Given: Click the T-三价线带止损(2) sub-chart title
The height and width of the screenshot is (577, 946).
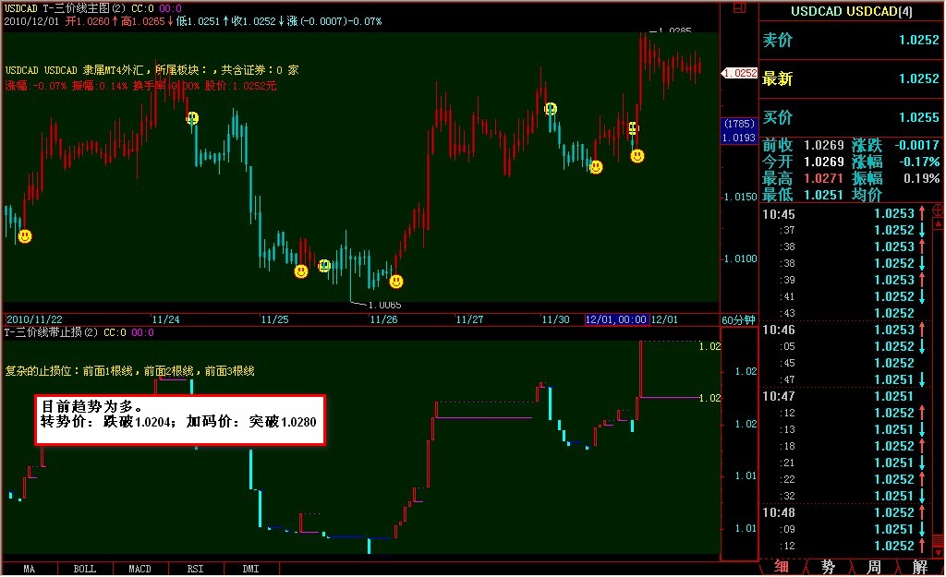Looking at the screenshot, I should tap(51, 332).
